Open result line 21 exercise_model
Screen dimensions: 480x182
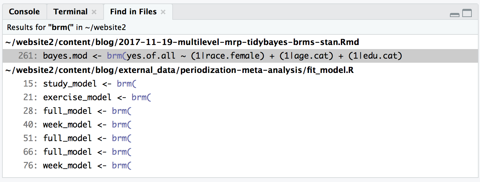tap(240, 97)
